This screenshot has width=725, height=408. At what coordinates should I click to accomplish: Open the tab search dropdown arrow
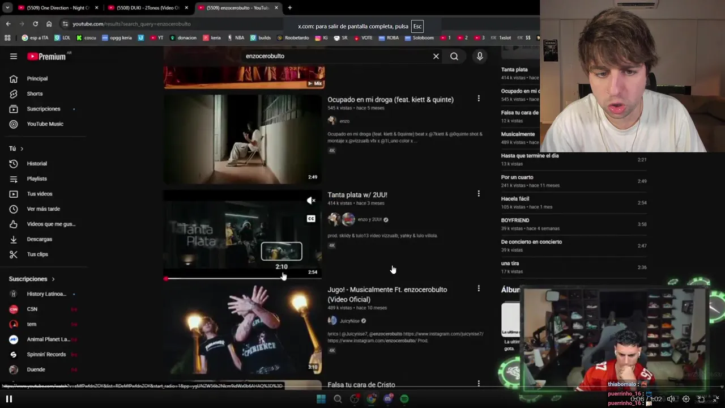click(7, 7)
